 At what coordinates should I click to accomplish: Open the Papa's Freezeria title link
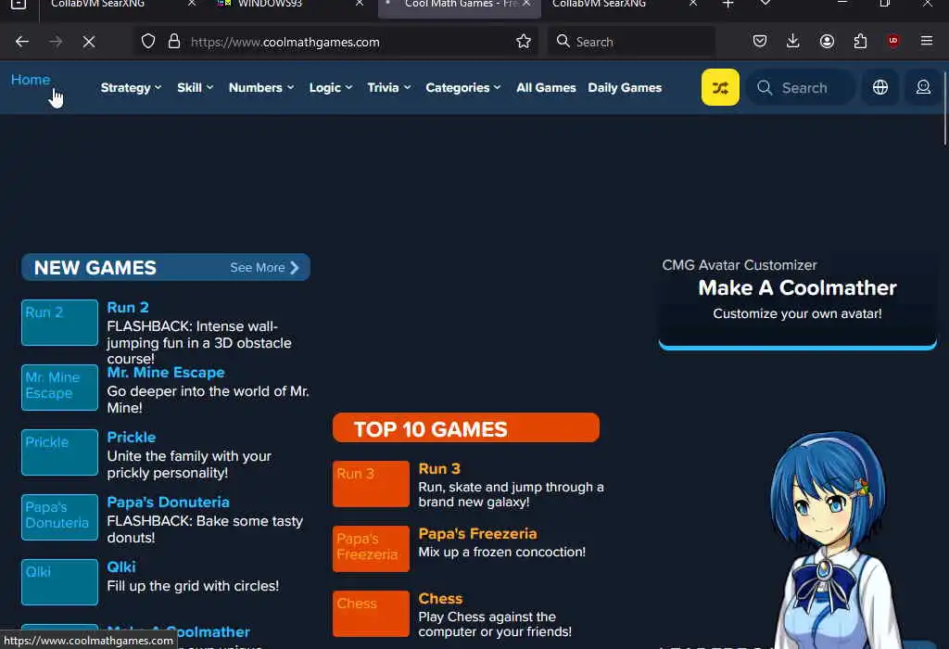pyautogui.click(x=477, y=533)
